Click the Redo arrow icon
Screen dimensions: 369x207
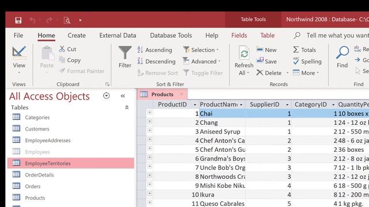click(x=49, y=20)
